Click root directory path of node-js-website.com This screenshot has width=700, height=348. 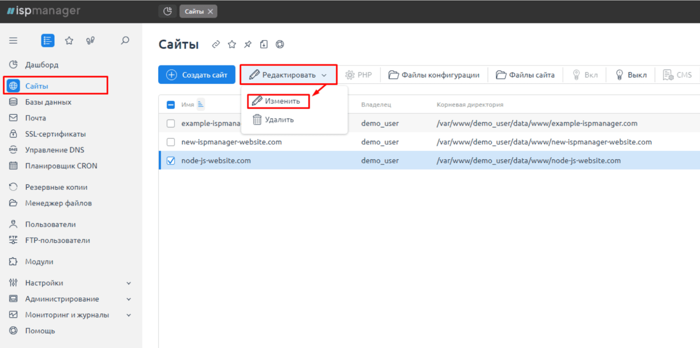[x=528, y=161]
